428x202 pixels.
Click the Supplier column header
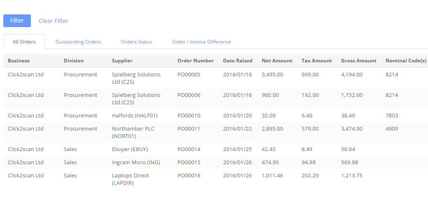tap(122, 61)
